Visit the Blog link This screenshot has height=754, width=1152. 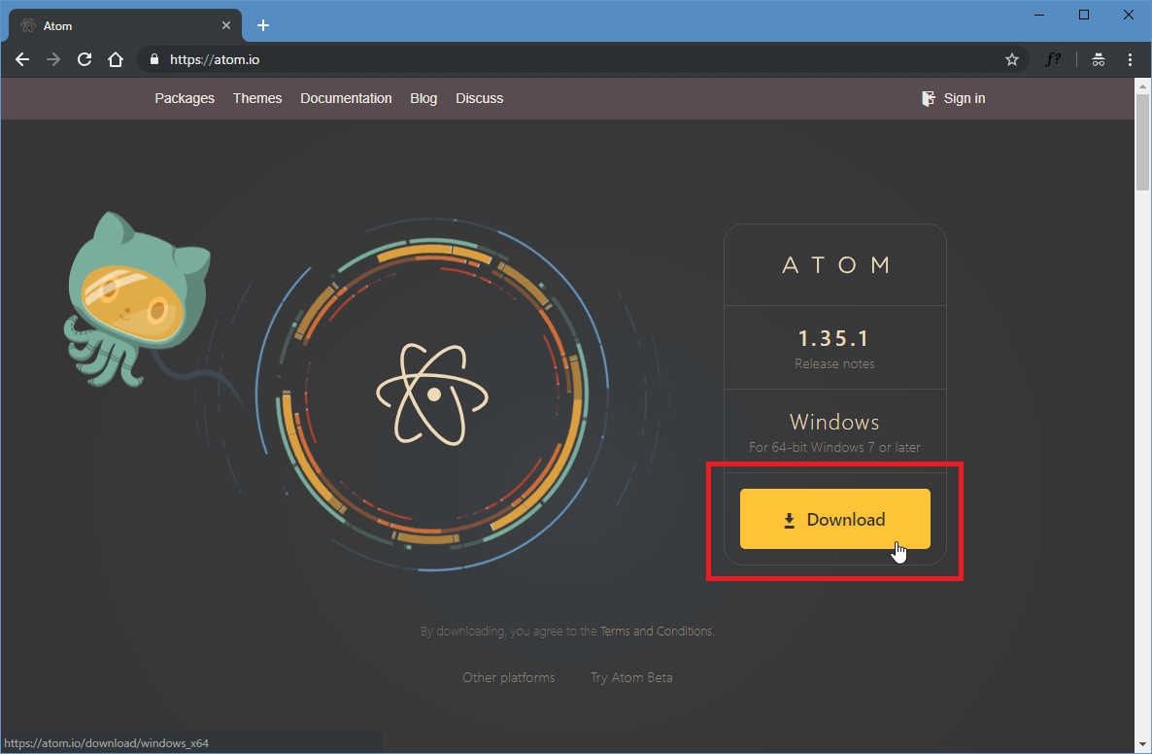pyautogui.click(x=424, y=98)
